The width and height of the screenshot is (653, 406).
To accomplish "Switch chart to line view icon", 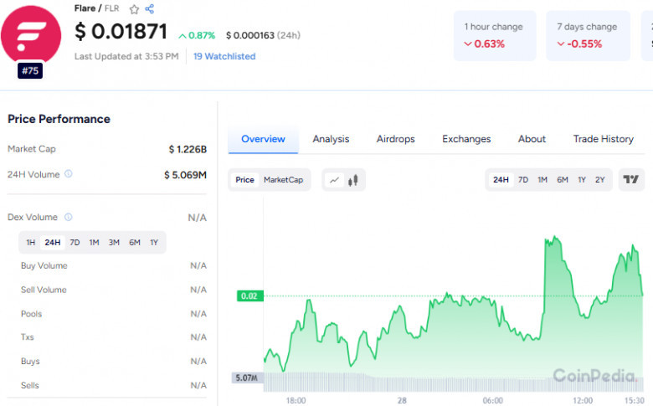I will tap(334, 180).
